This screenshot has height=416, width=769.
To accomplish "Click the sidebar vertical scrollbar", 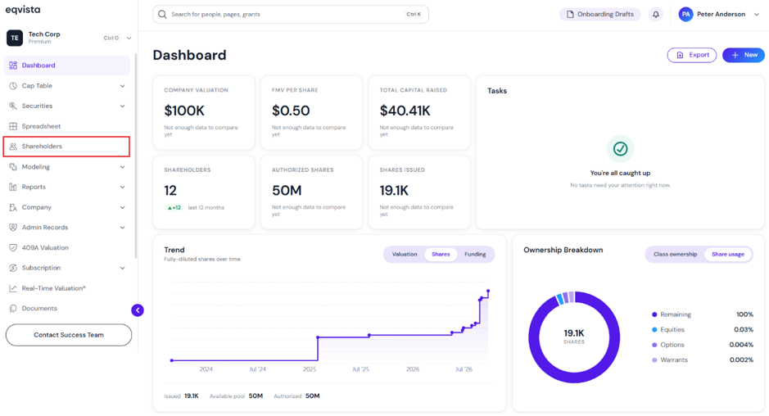I will (136, 157).
